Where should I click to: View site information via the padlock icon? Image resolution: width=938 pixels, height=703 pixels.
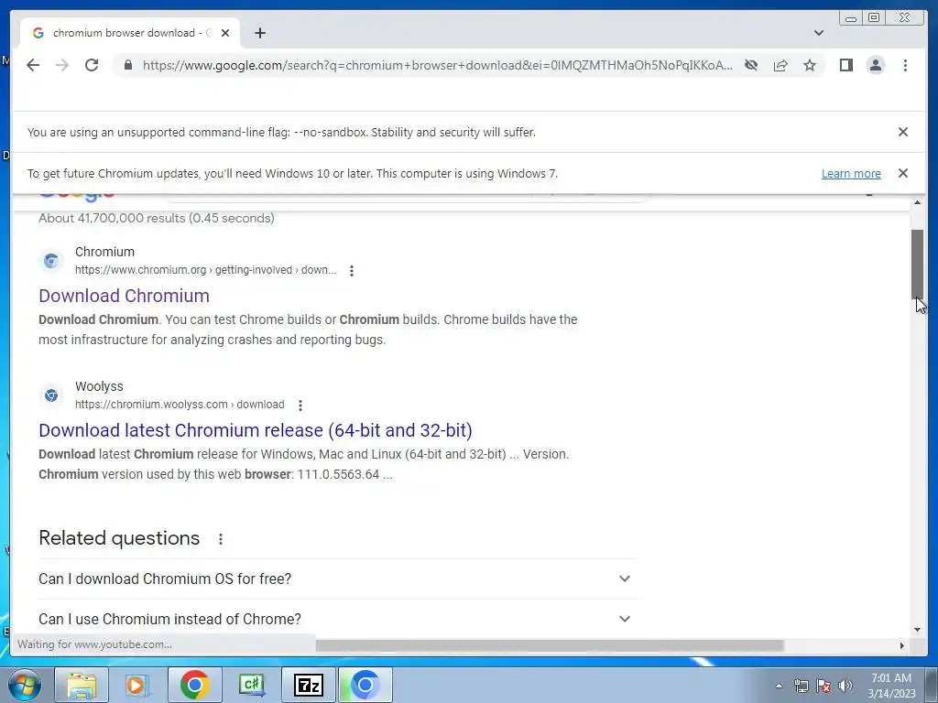[x=128, y=65]
